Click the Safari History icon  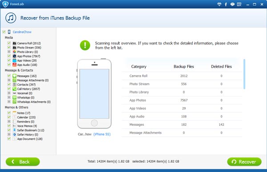(x=15, y=134)
